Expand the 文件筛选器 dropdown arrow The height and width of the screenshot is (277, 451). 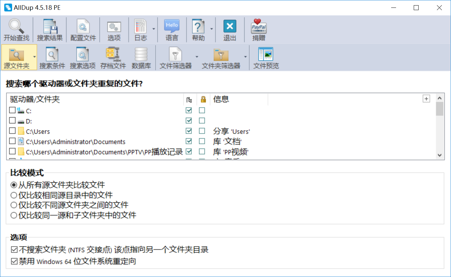(197, 57)
